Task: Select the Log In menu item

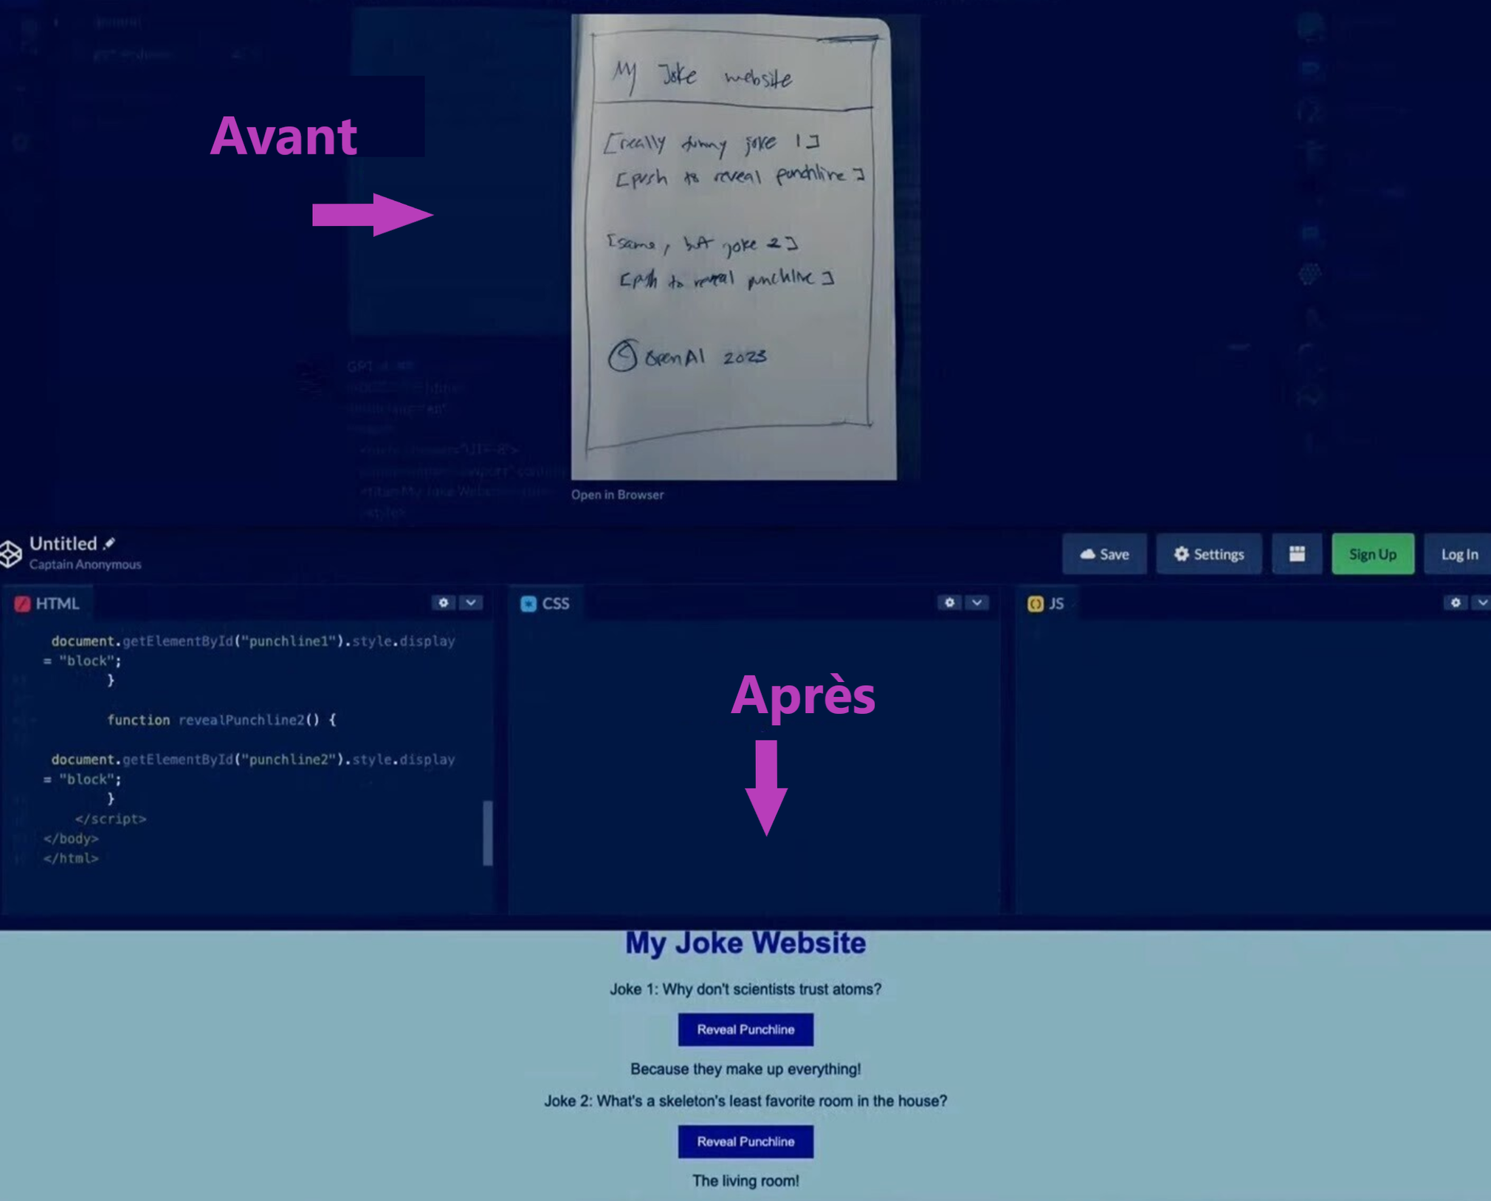Action: (1459, 554)
